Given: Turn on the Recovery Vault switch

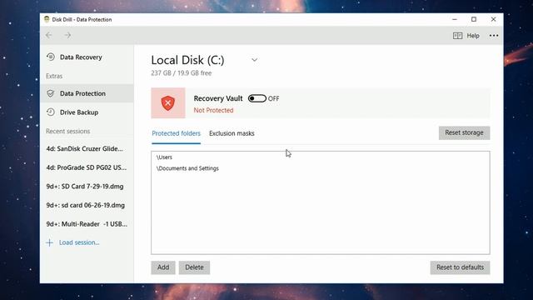Looking at the screenshot, I should point(257,98).
